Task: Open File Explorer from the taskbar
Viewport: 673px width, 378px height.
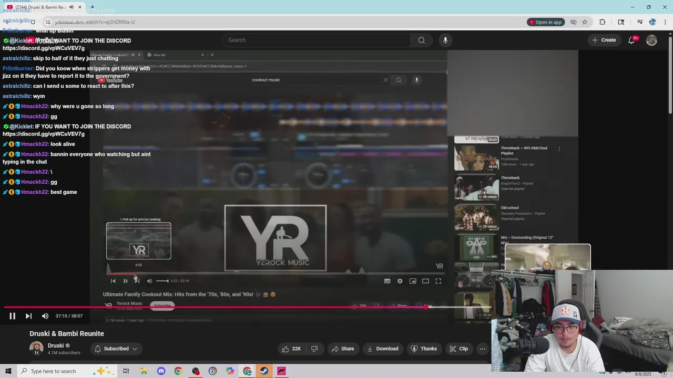Action: 144,371
